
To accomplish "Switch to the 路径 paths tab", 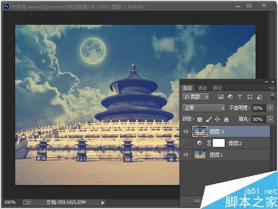I will click(x=217, y=88).
